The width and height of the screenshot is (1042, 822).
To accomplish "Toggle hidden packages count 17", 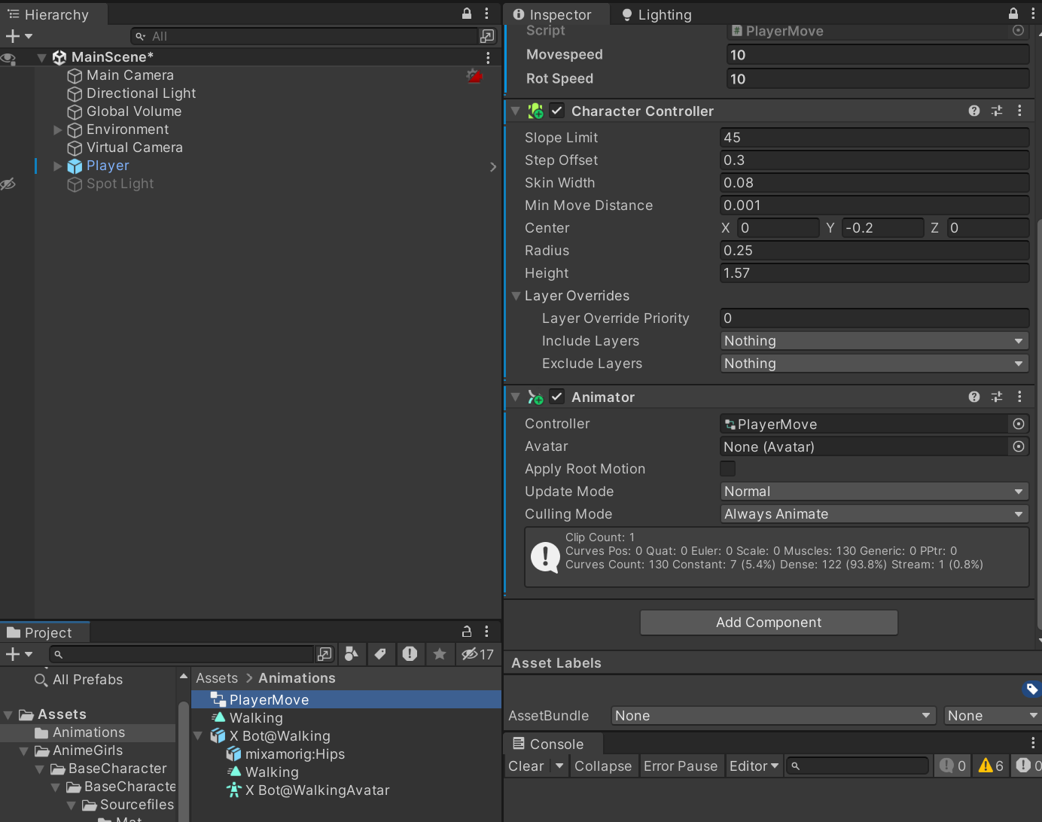I will [478, 654].
